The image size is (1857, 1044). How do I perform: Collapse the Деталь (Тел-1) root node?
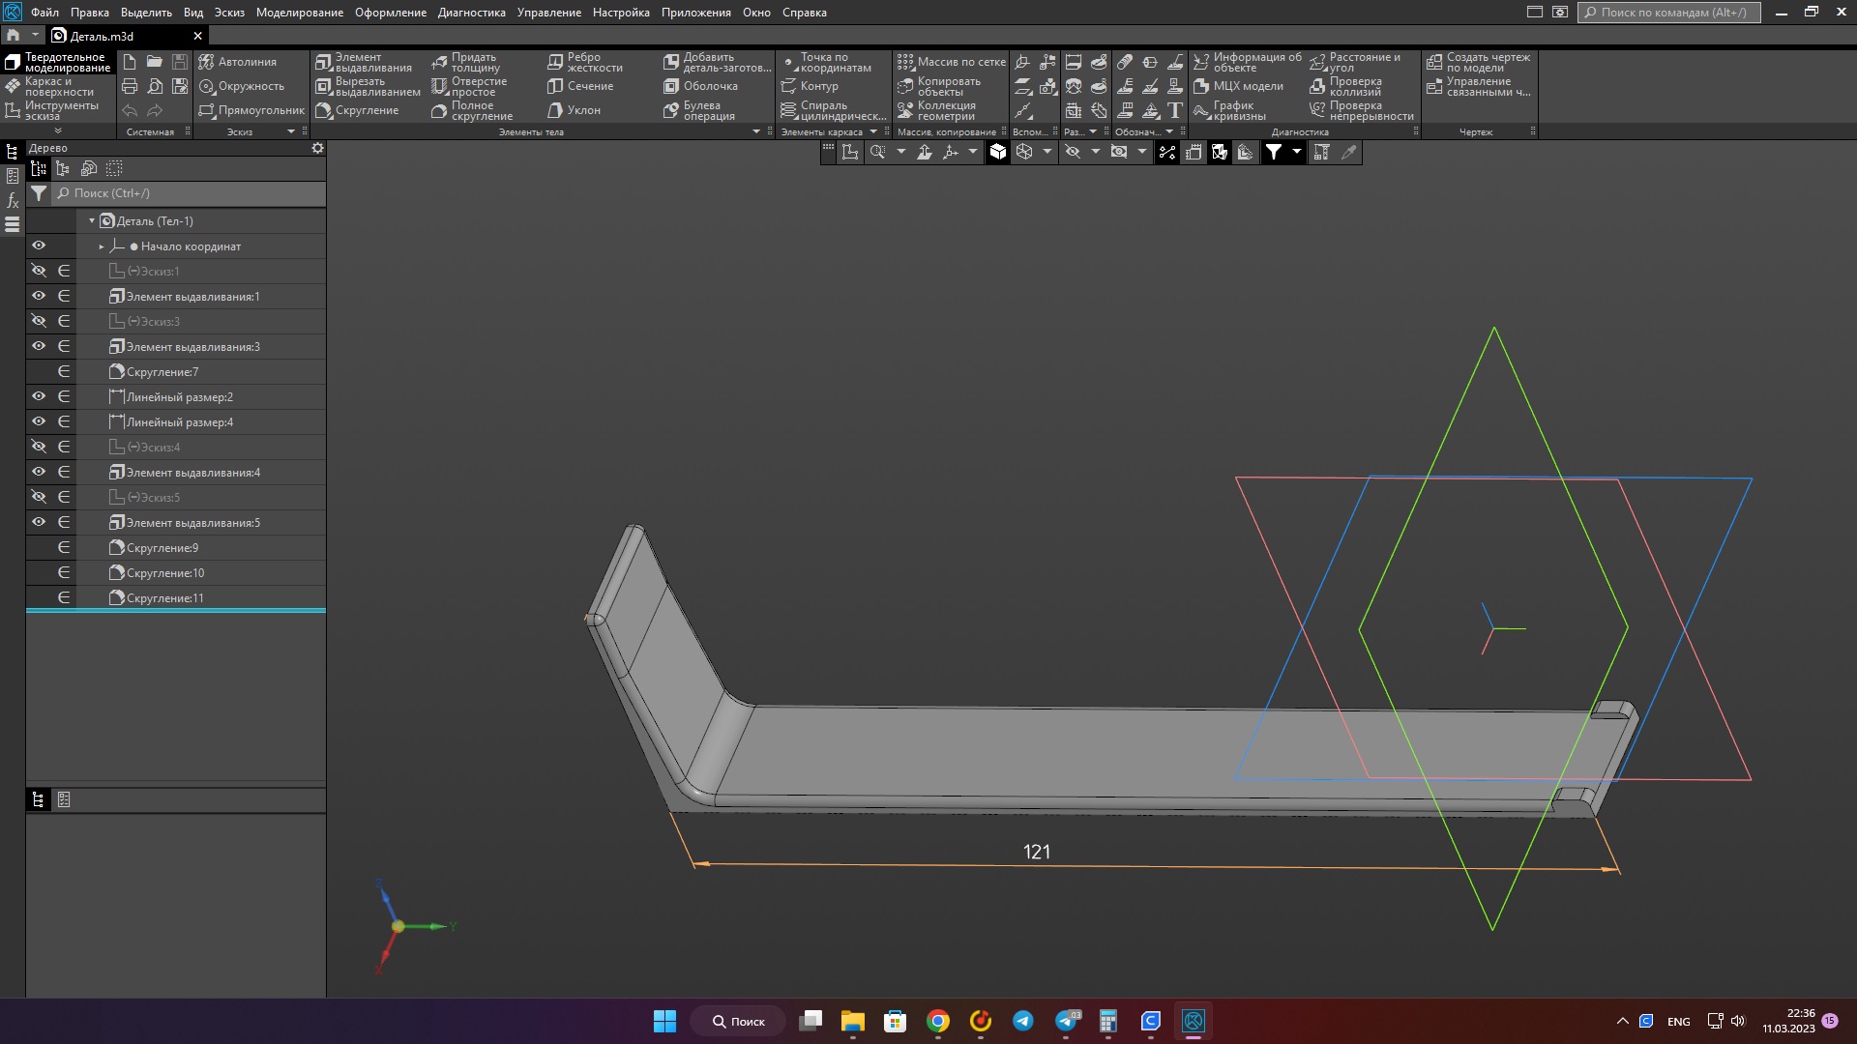click(x=92, y=221)
